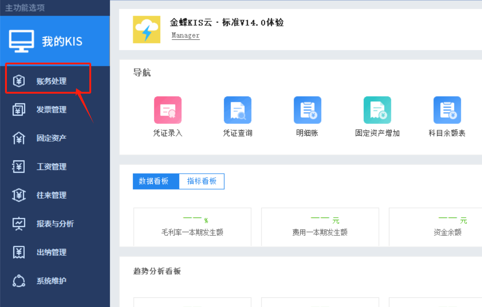Click the 固定资产增加 label text

[x=377, y=133]
